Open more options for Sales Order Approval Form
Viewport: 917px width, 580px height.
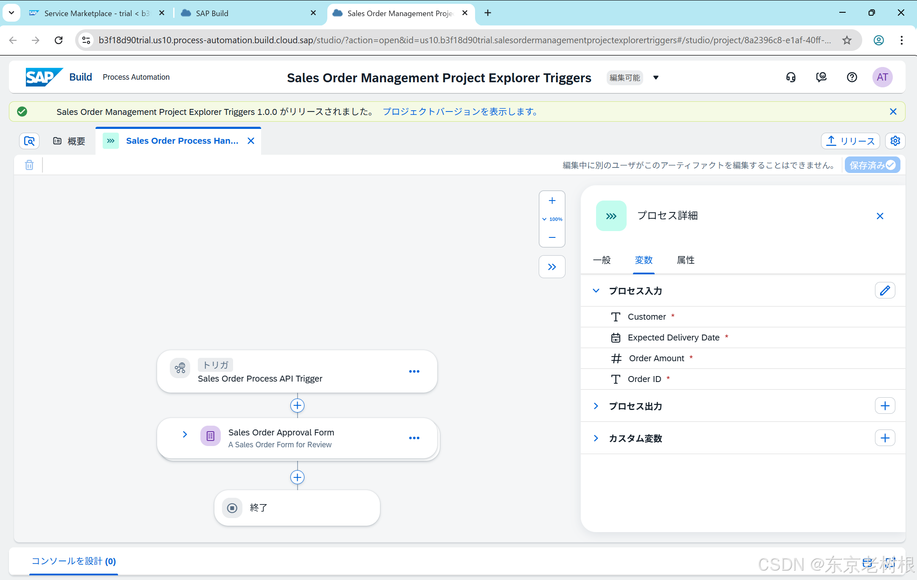(414, 438)
